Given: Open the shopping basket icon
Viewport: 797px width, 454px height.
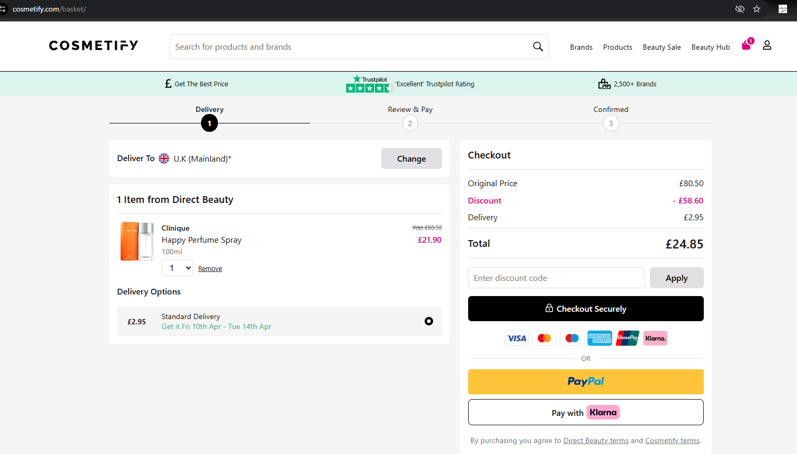Looking at the screenshot, I should [x=747, y=45].
